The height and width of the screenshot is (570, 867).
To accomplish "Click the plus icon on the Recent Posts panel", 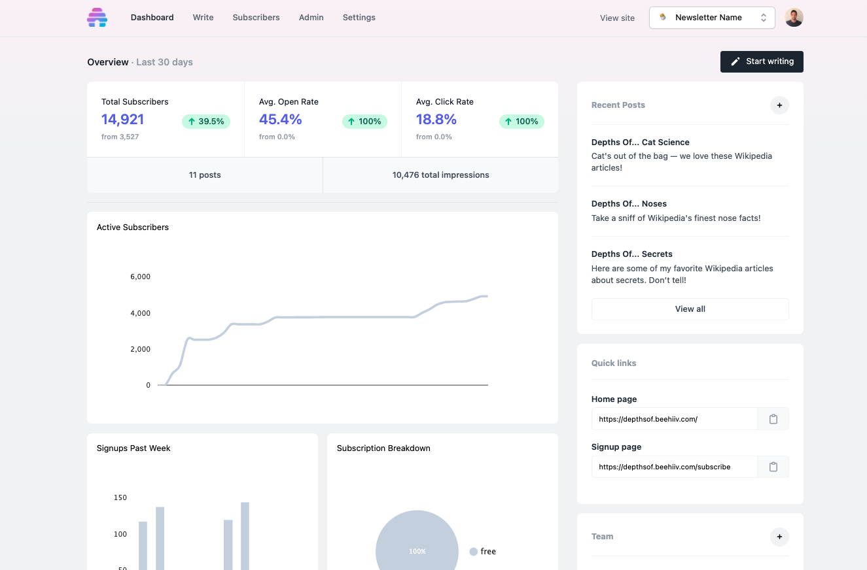I will point(779,105).
